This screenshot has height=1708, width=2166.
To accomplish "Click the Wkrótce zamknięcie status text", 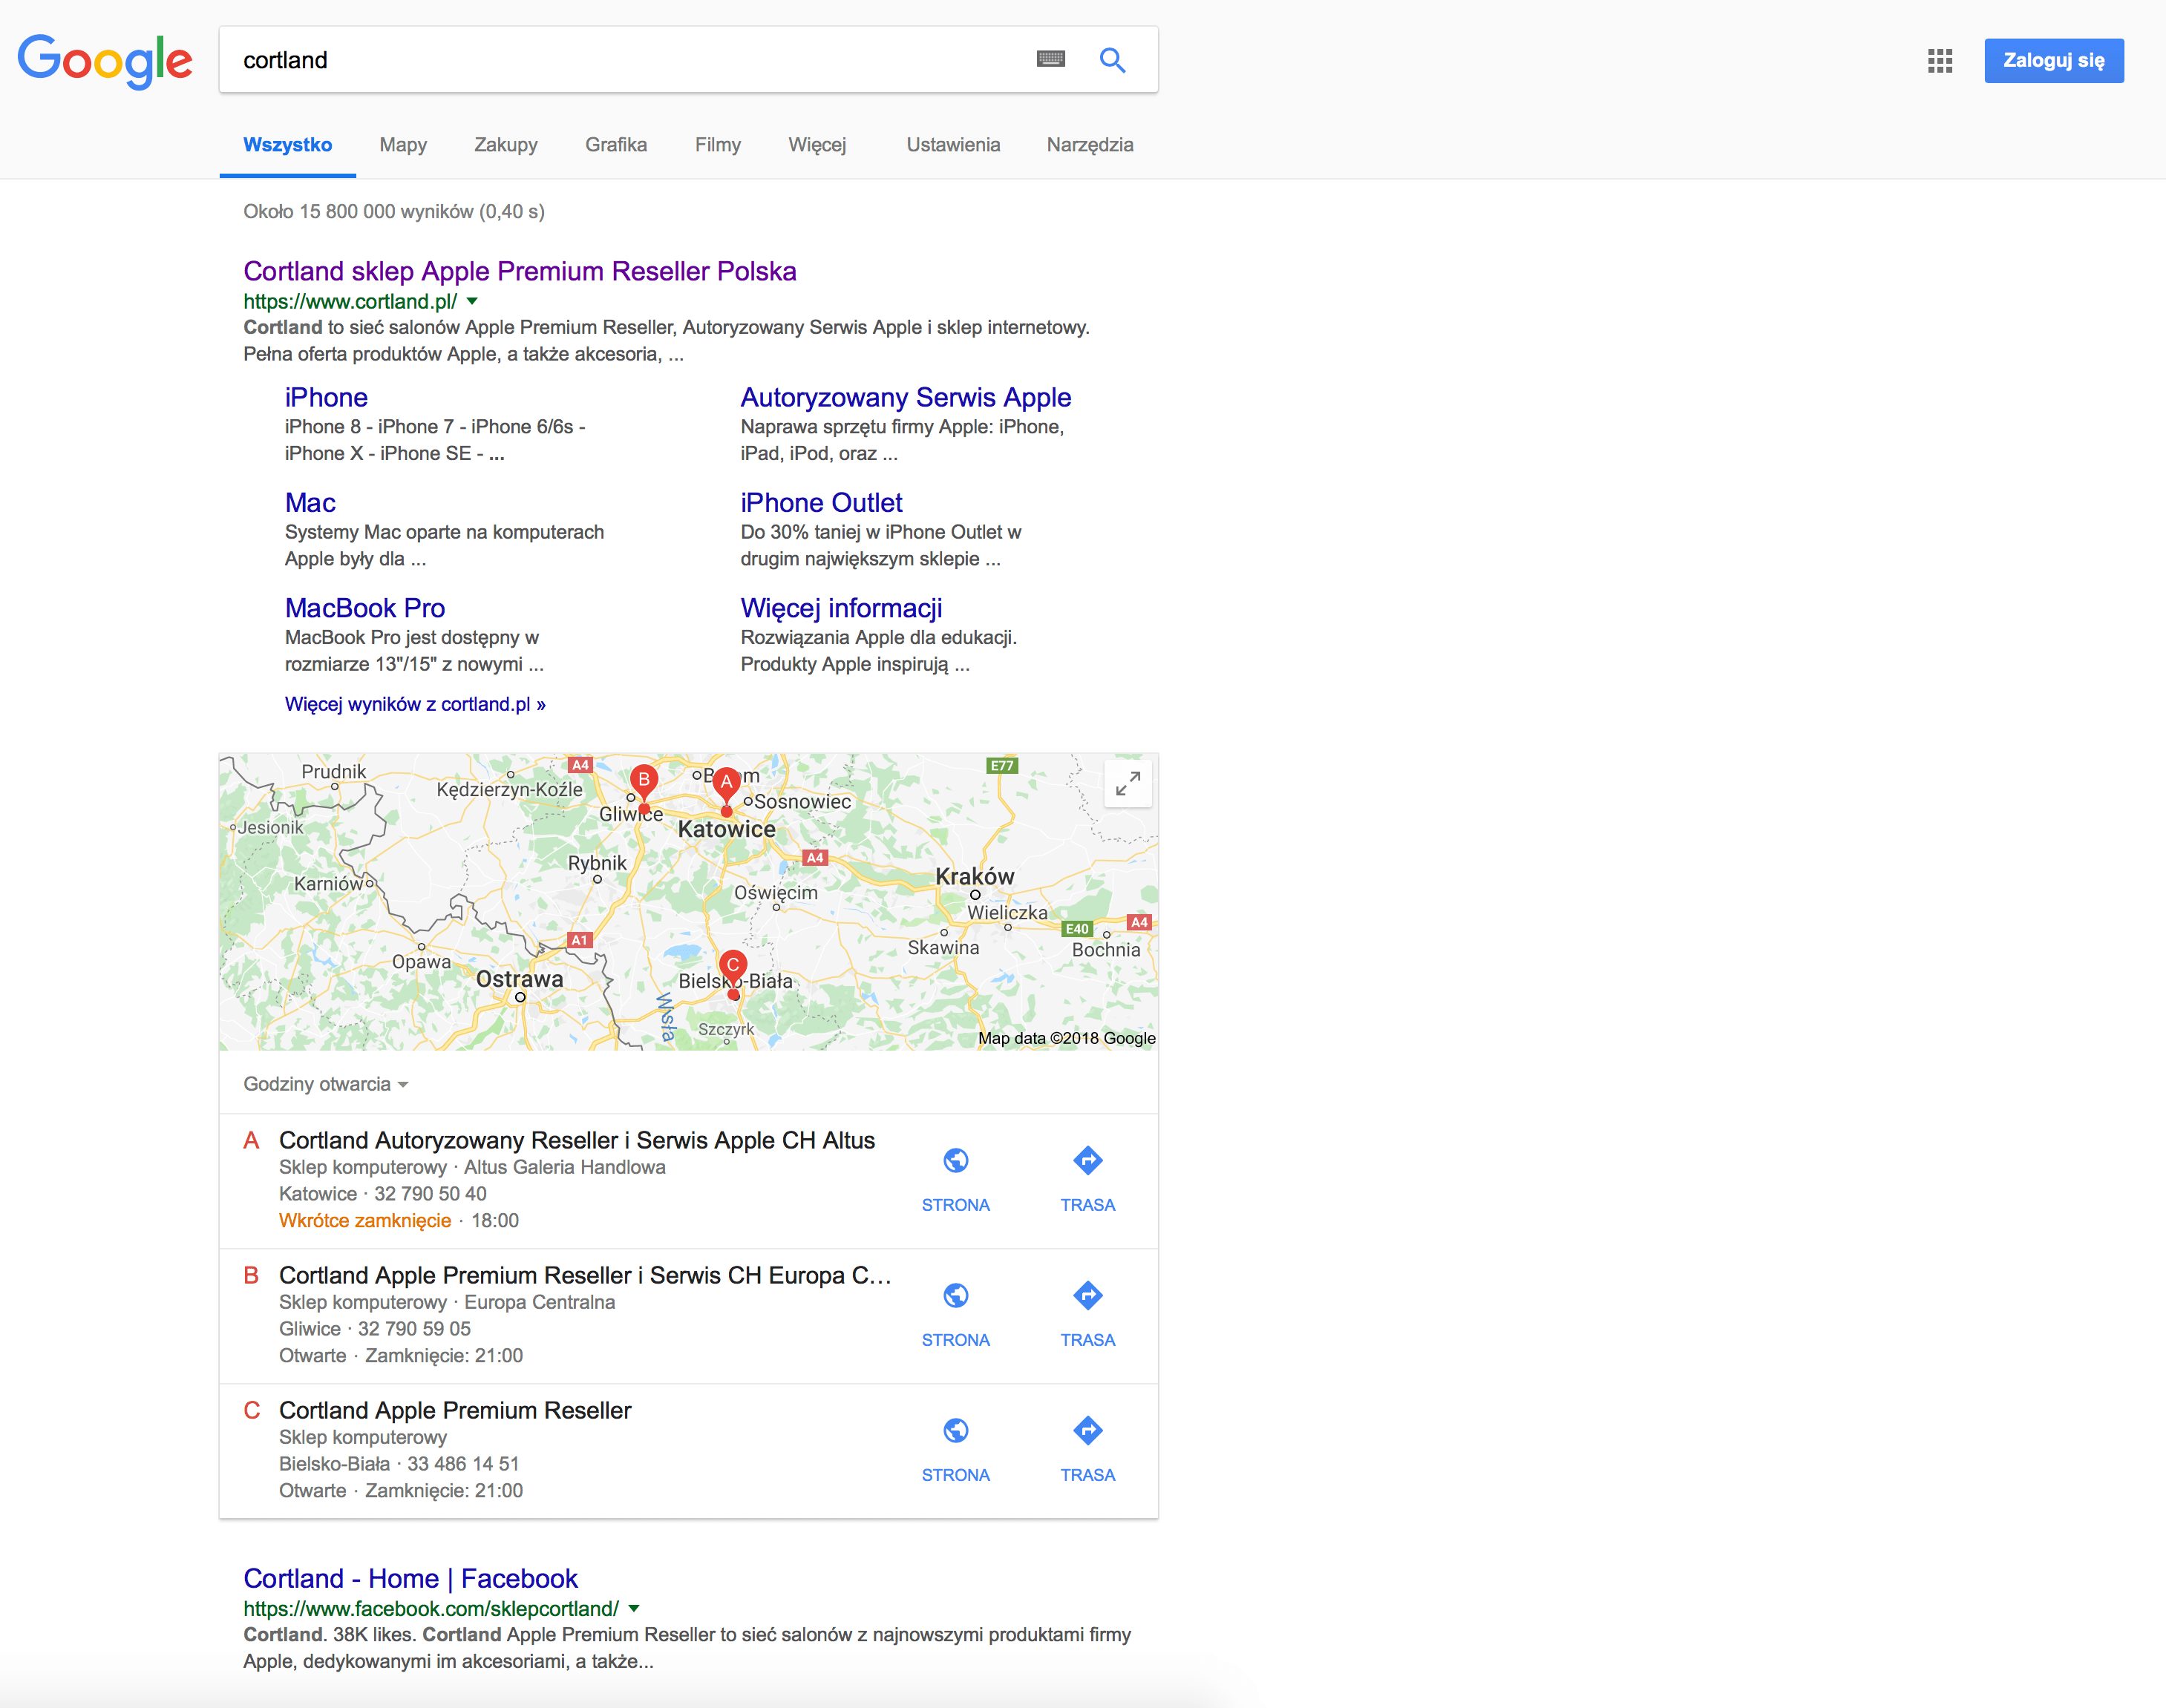I will pyautogui.click(x=364, y=1220).
